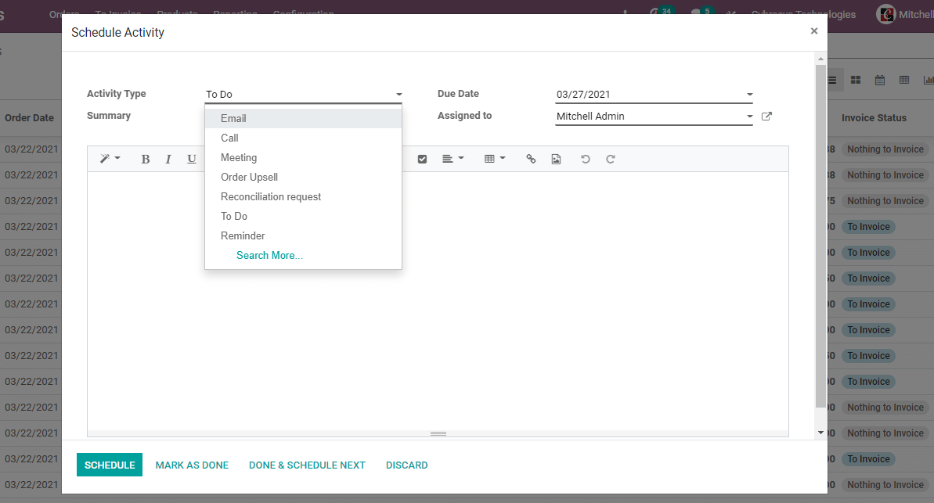Click DONE & SCHEDULE NEXT
The height and width of the screenshot is (503, 934).
[x=308, y=465]
